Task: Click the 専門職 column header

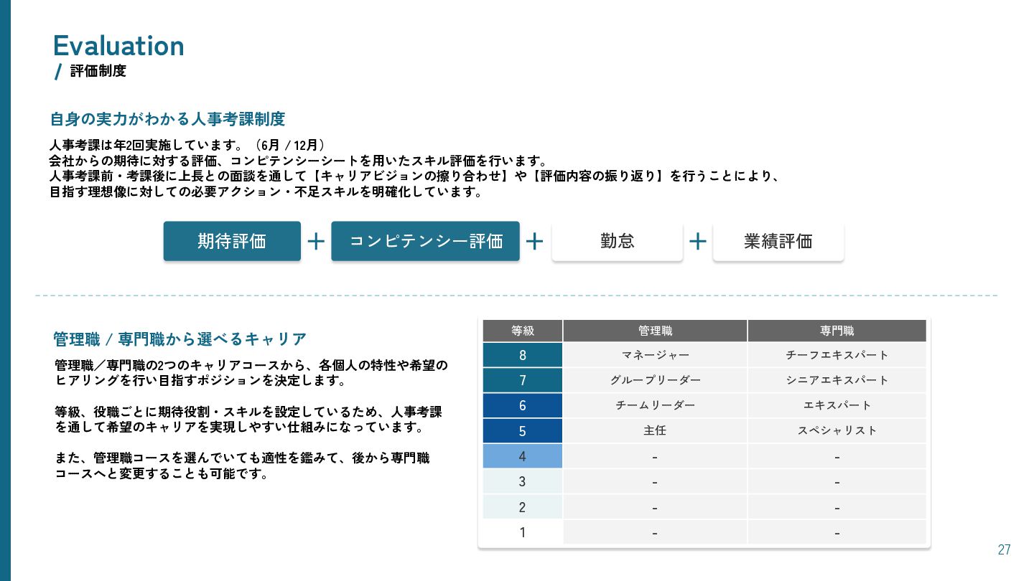Action: pyautogui.click(x=837, y=331)
